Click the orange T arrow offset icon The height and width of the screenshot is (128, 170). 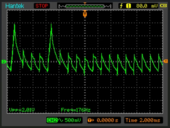[x=91, y=120]
